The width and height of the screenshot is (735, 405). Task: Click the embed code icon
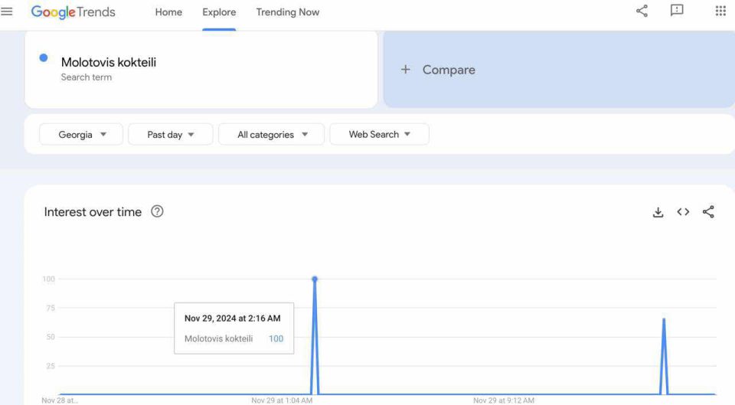[683, 212]
